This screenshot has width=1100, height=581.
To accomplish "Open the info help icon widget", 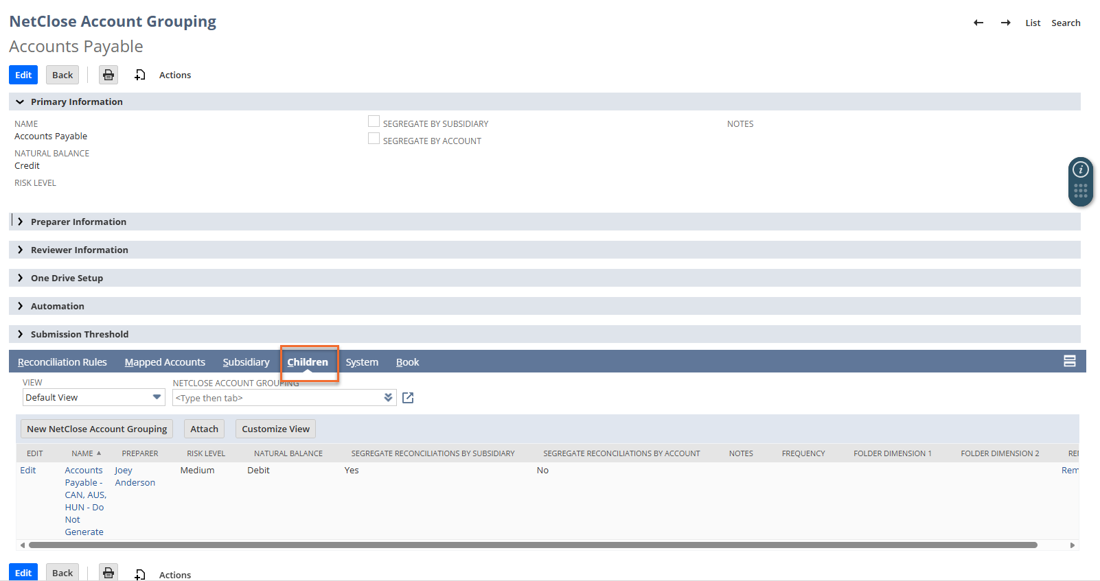I will pyautogui.click(x=1080, y=169).
